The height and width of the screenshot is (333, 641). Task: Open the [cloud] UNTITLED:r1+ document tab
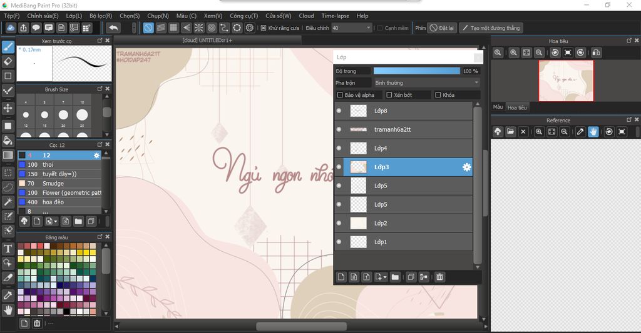pos(207,41)
